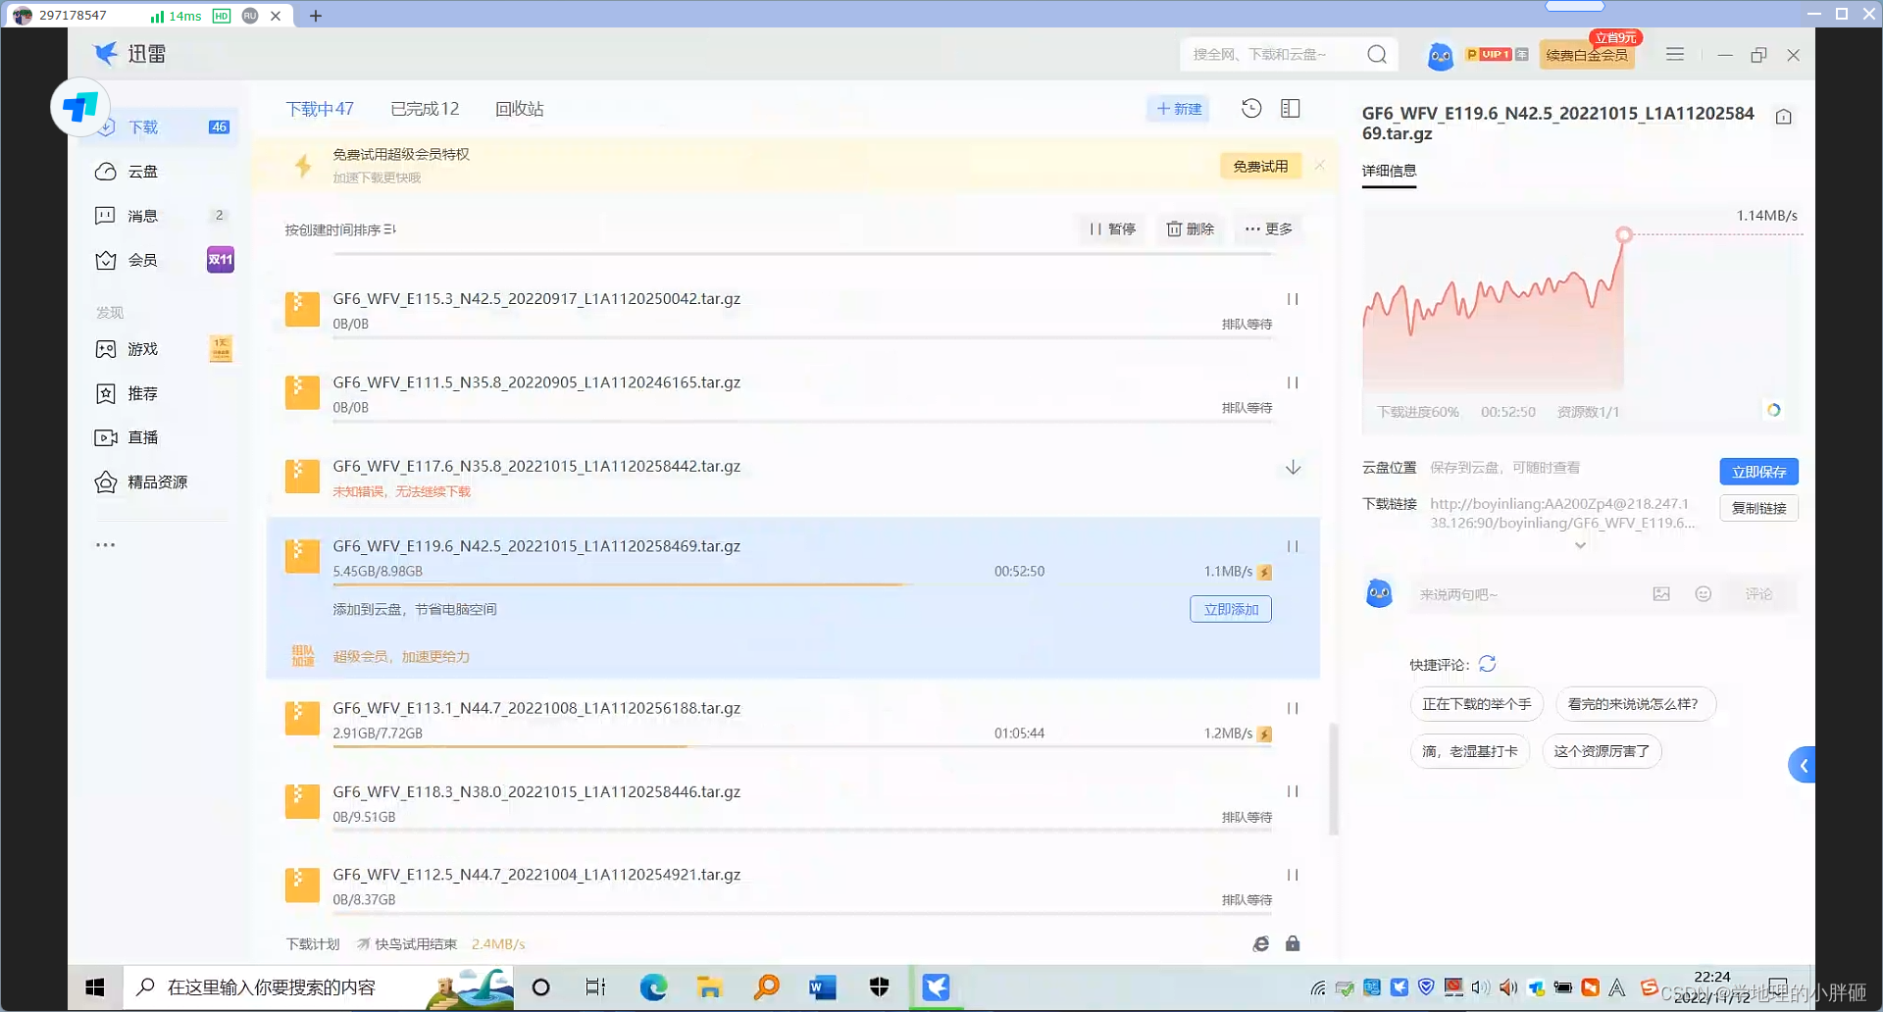The height and width of the screenshot is (1012, 1883).
Task: Switch to 已完成 12 tab
Action: 425,109
